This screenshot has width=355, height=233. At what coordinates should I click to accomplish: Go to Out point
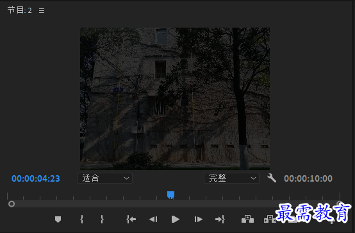(x=220, y=219)
